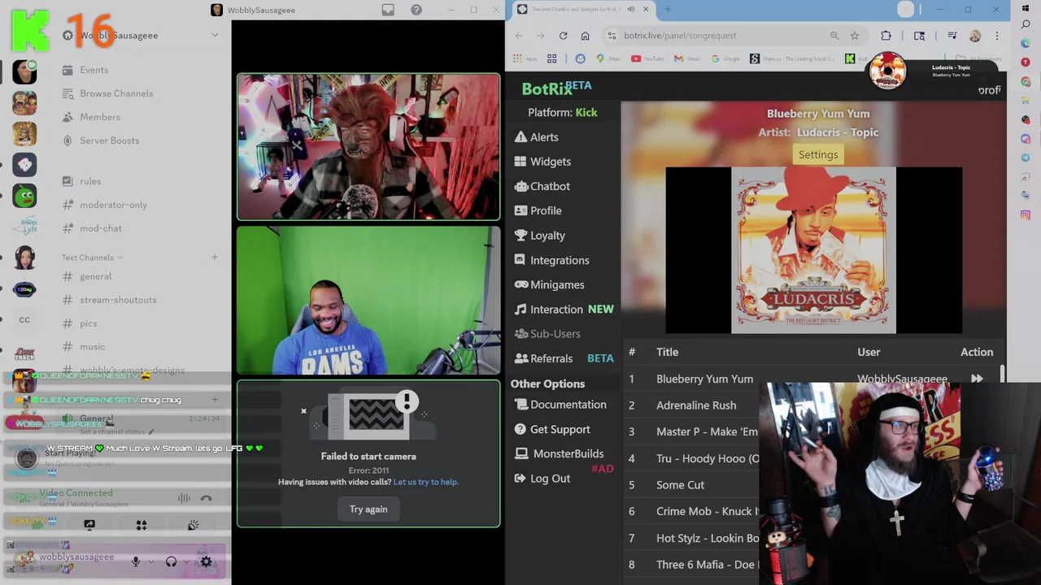This screenshot has width=1041, height=585.
Task: Click the song request list scrollbar
Action: (1003, 374)
